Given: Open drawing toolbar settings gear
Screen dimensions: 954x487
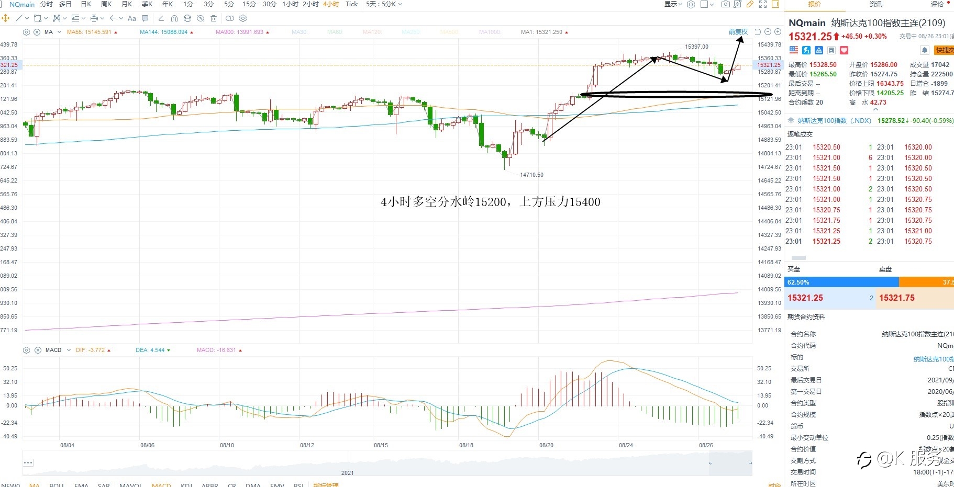Looking at the screenshot, I should 243,18.
